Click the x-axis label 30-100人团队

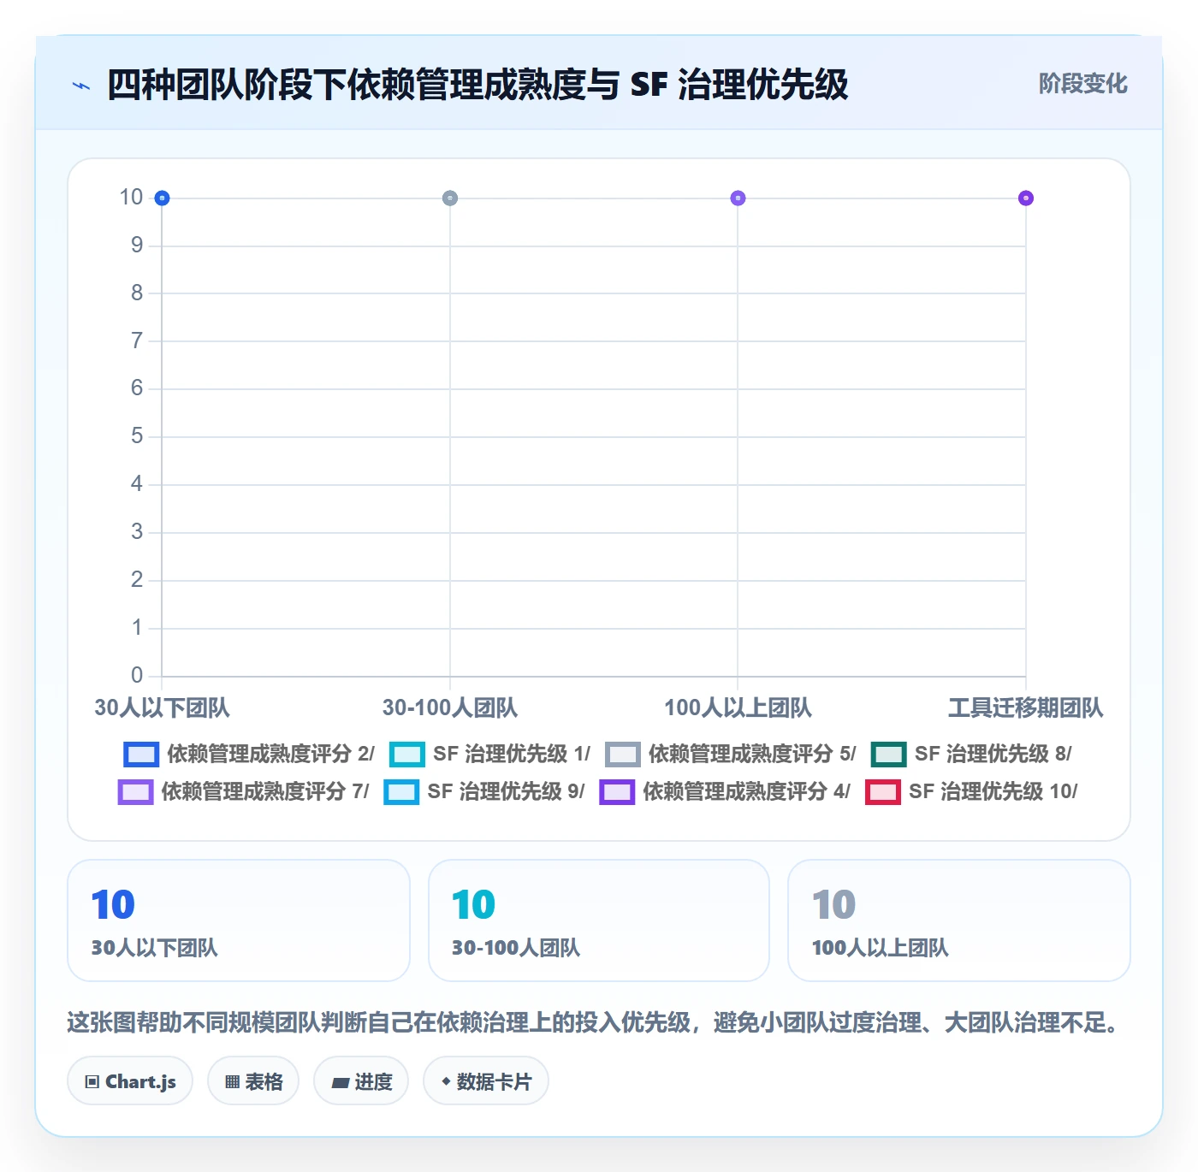[450, 707]
